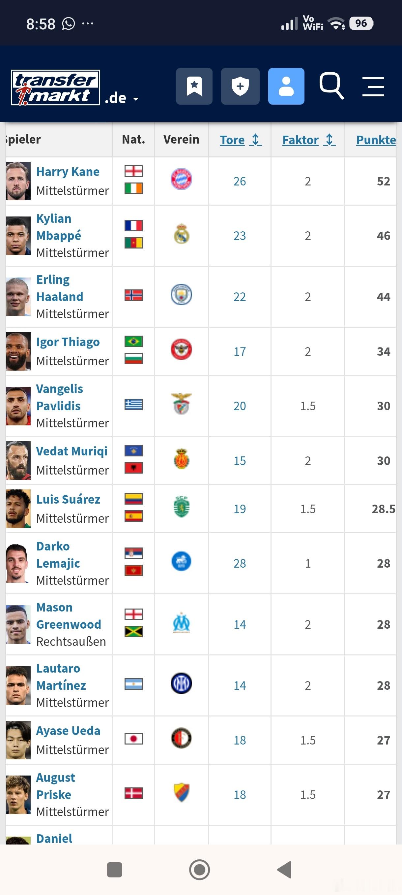The height and width of the screenshot is (895, 402).
Task: Tap Darko Lemajic's 28 goals link
Action: tap(240, 563)
